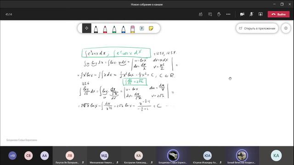Image resolution: width=294 pixels, height=165 pixels.
Task: Click 'Открыть в приложении' button
Action: (x=257, y=28)
